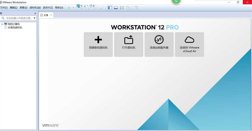Image resolution: width=252 pixels, height=131 pixels.
Task: Close the Home (主页) tab
Action: click(x=51, y=15)
